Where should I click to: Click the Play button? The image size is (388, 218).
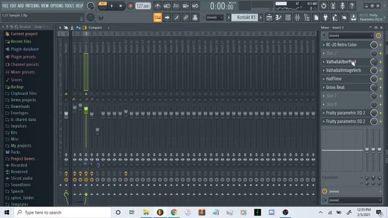click(112, 5)
